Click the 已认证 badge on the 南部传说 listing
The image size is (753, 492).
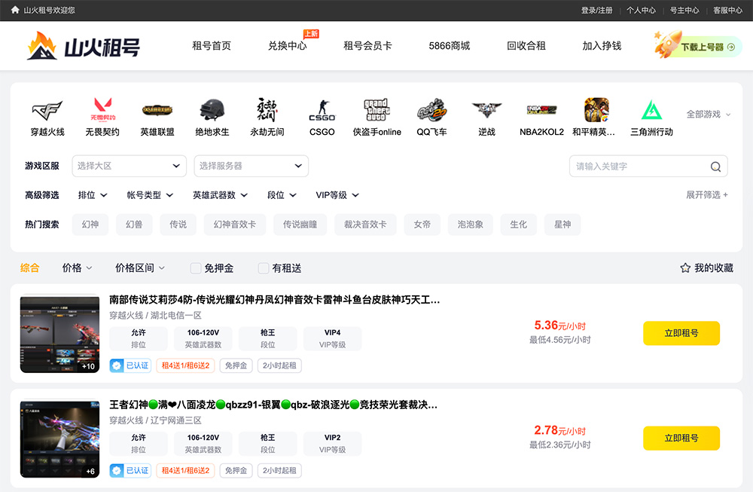[x=130, y=365]
